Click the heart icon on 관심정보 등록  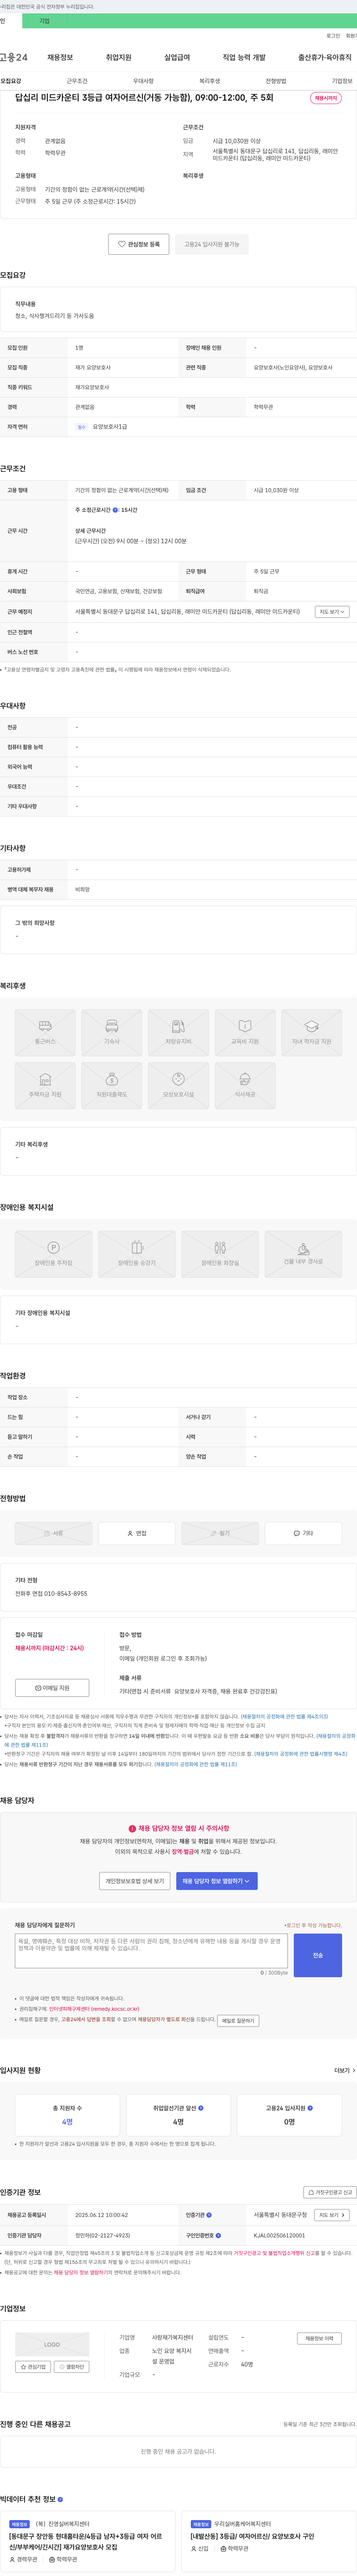coord(122,244)
